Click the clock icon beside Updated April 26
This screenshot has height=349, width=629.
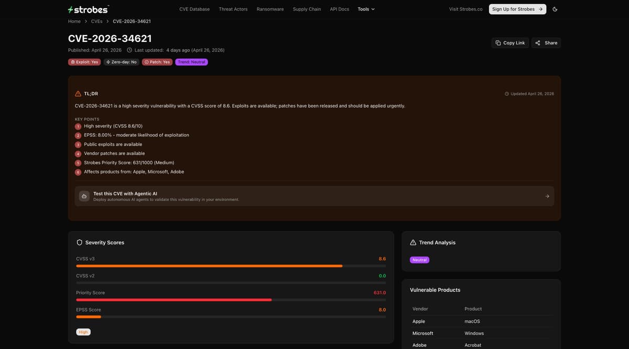(x=506, y=94)
